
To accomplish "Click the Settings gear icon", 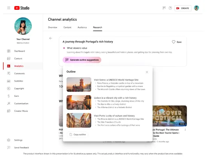I will coord(9,140).
